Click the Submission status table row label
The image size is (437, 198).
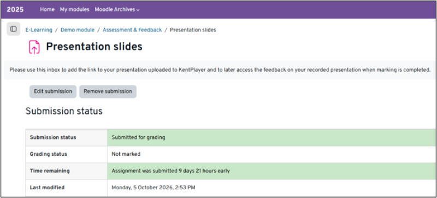[x=53, y=137]
